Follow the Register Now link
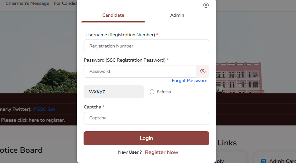The height and width of the screenshot is (163, 296). click(161, 152)
